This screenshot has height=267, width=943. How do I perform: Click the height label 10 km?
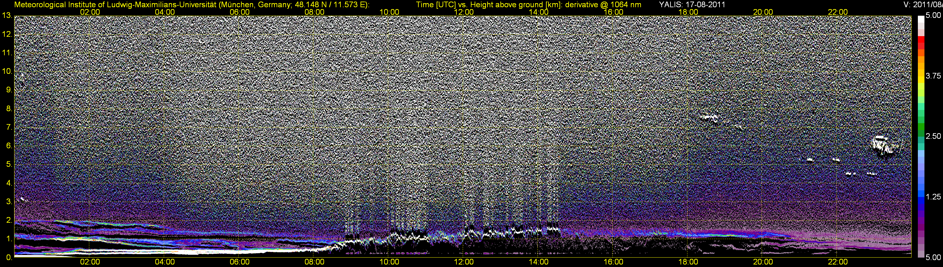[x=7, y=71]
